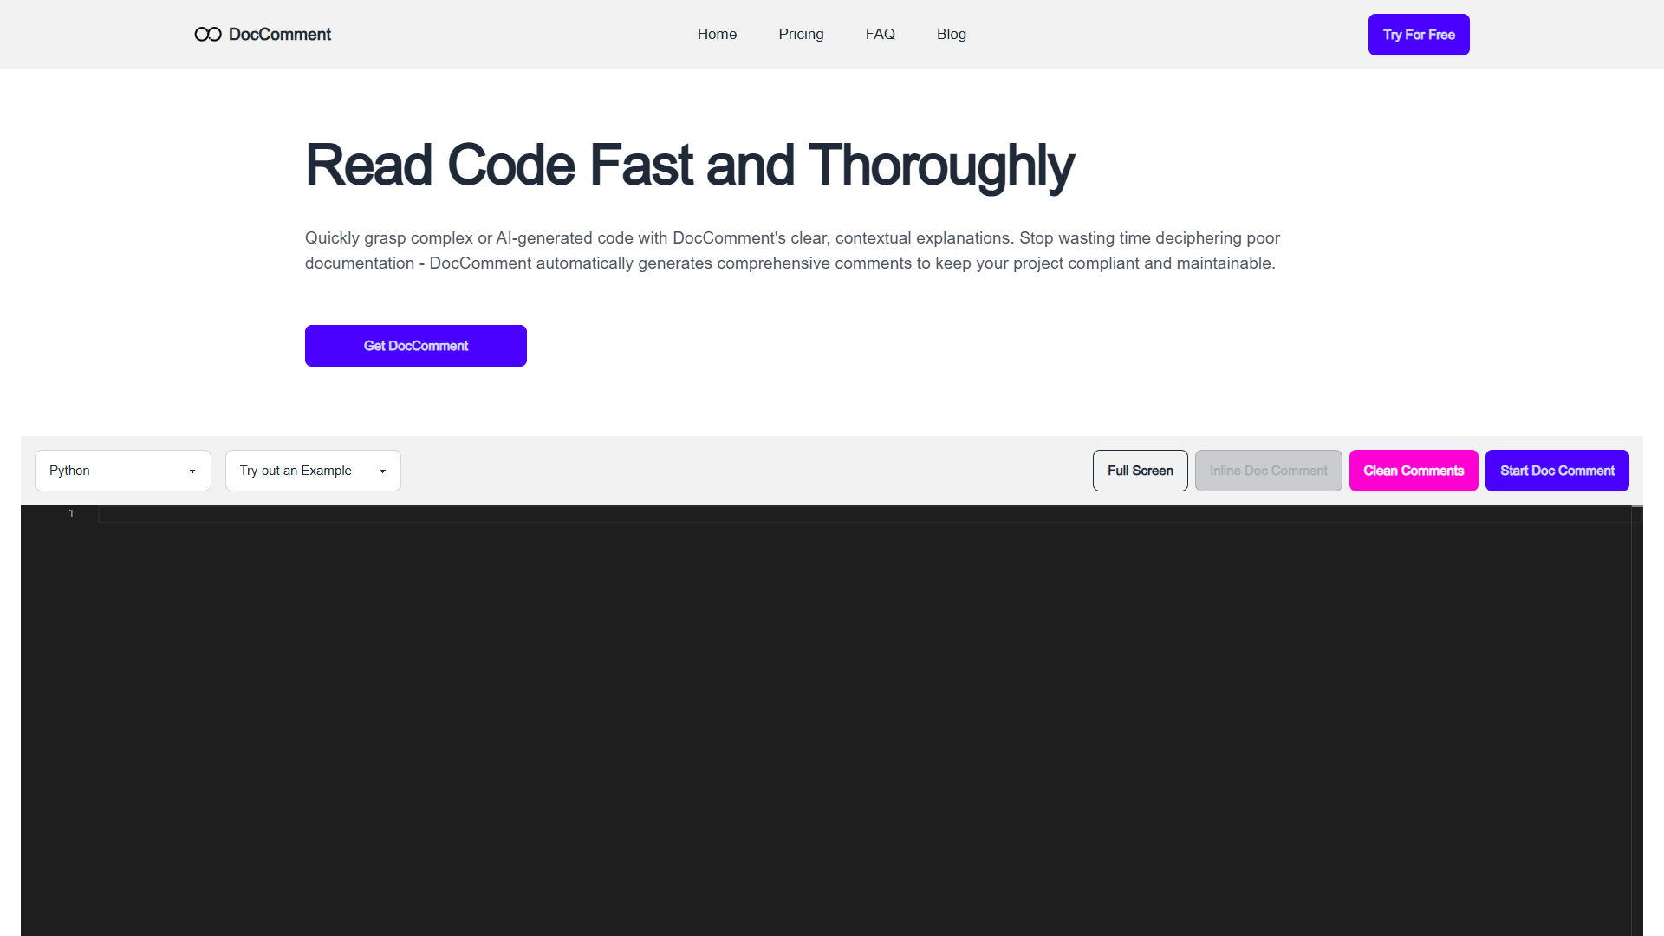Open the Python language dropdown

(x=123, y=471)
